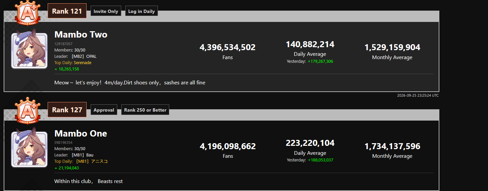Click Mambo One's daily average 223,220,104
This screenshot has height=191, width=488.
310,143
